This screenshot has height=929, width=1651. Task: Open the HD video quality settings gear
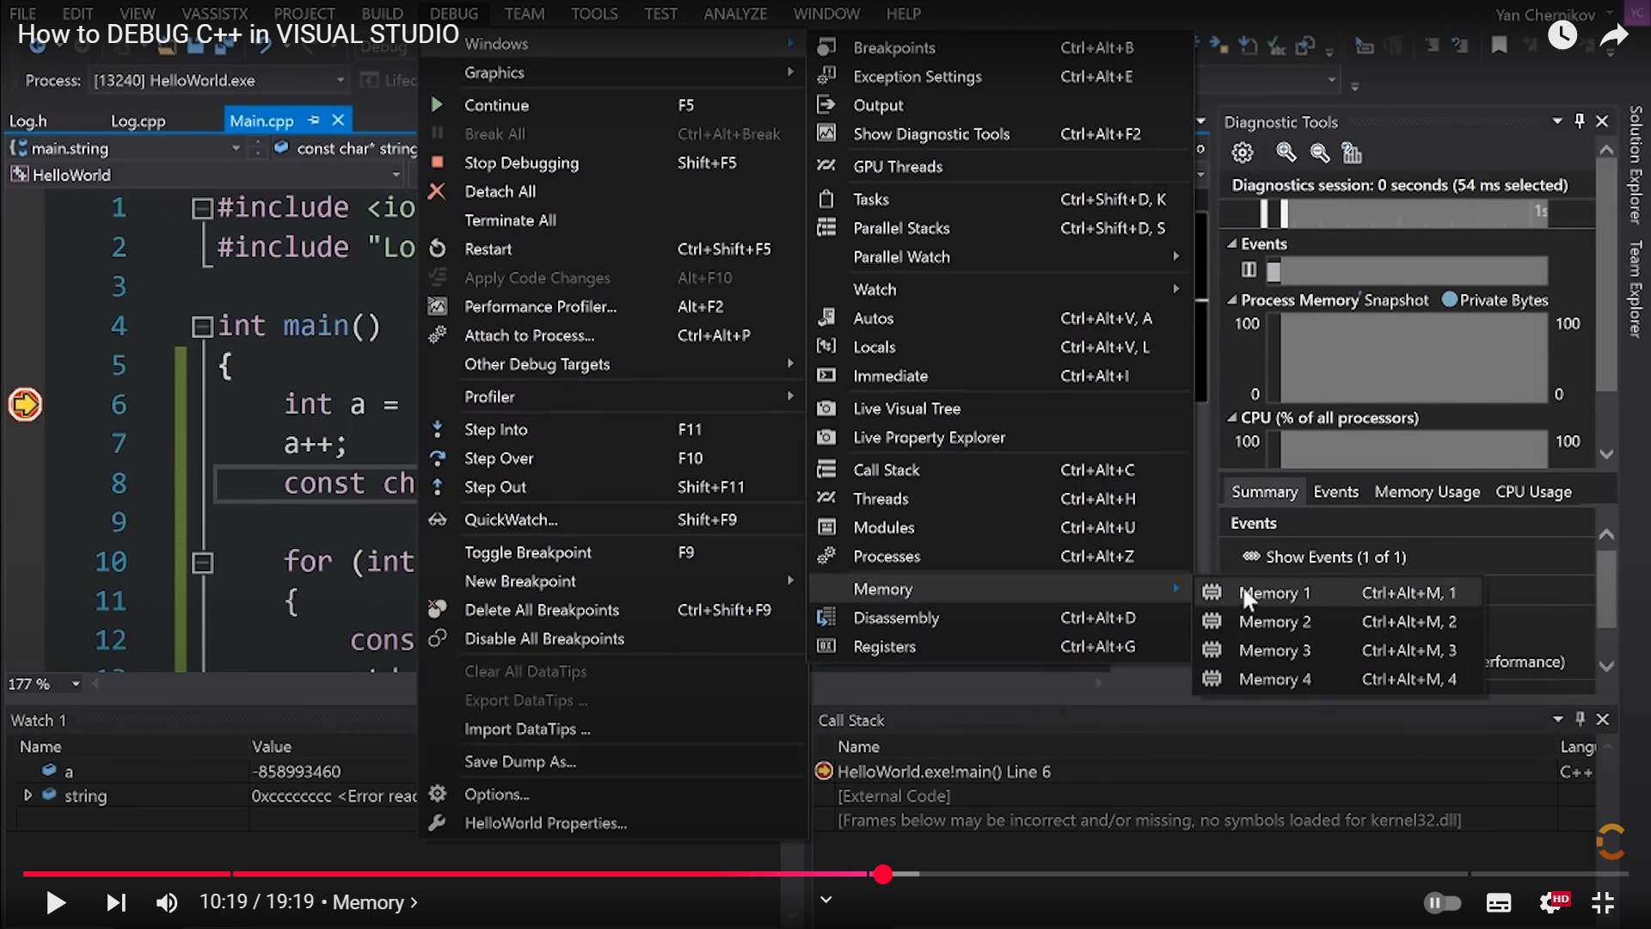tap(1553, 902)
